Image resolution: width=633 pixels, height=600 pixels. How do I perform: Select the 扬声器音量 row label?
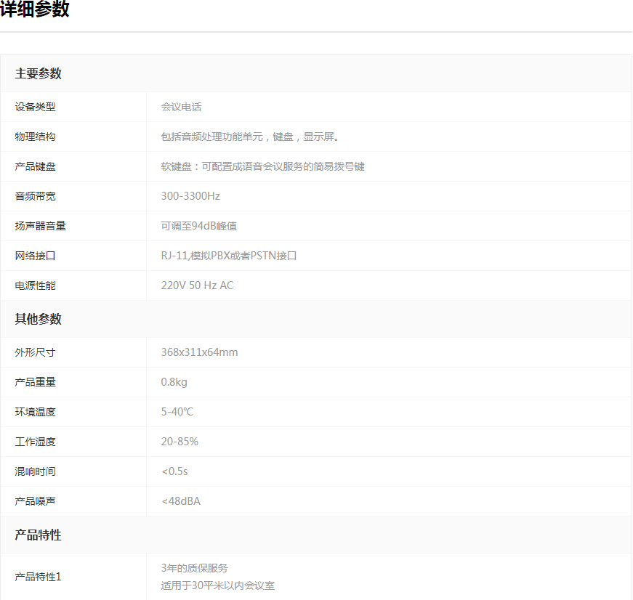coord(40,226)
